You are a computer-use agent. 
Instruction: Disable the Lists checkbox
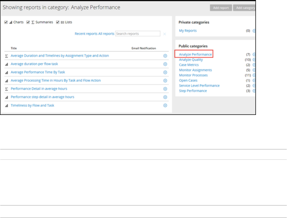click(57, 22)
